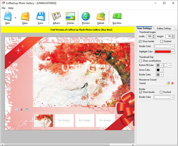Click the Buy Now money icon

[x=117, y=16]
